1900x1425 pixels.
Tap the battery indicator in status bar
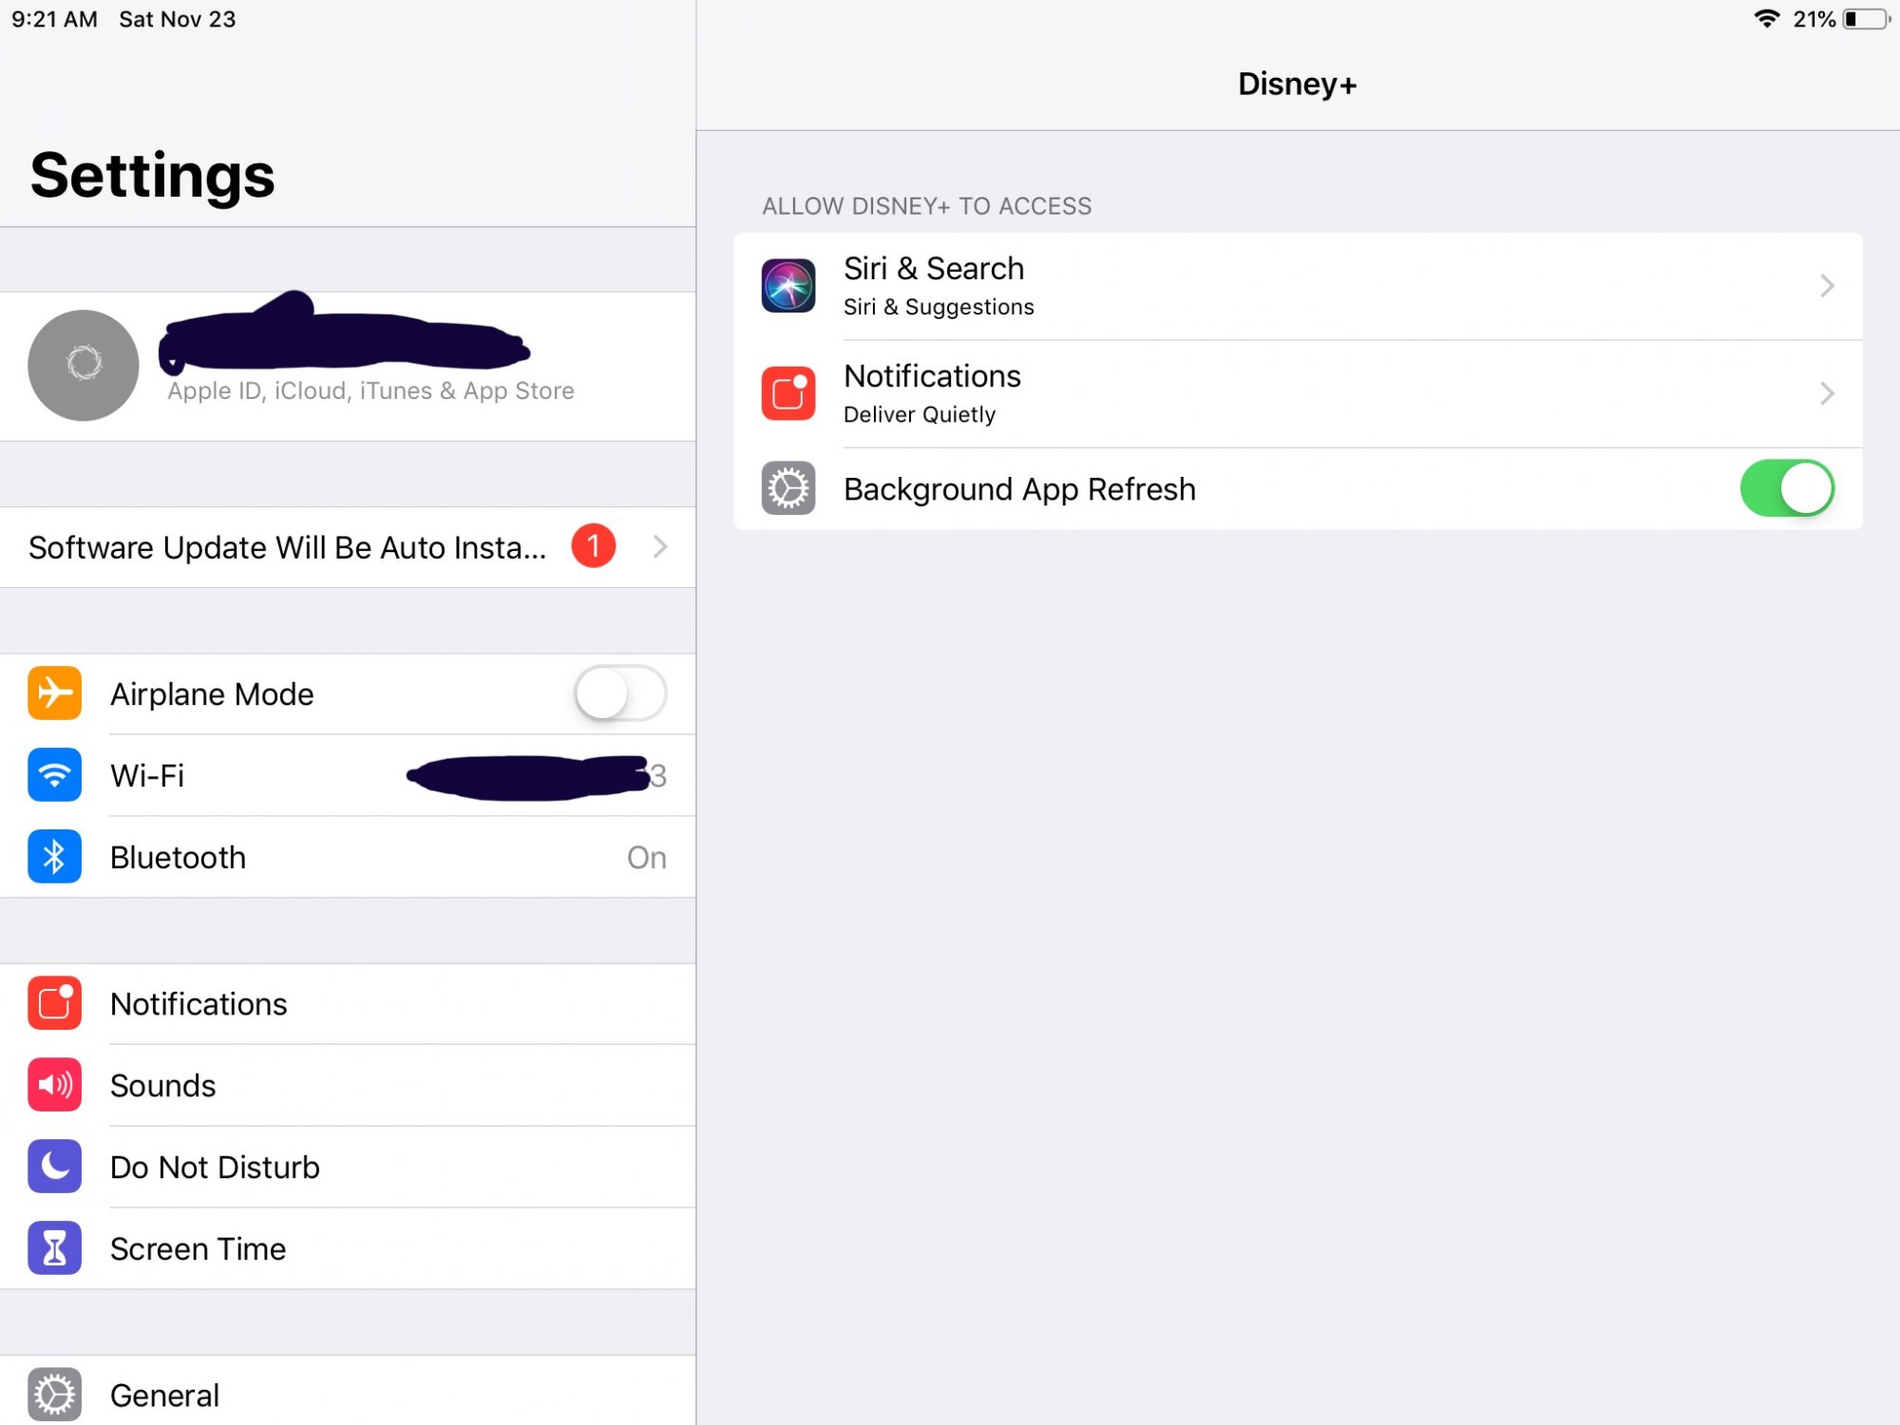coord(1866,19)
